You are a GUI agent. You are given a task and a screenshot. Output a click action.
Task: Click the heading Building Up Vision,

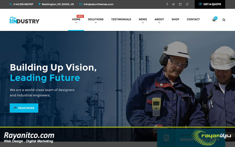pyautogui.click(x=53, y=68)
